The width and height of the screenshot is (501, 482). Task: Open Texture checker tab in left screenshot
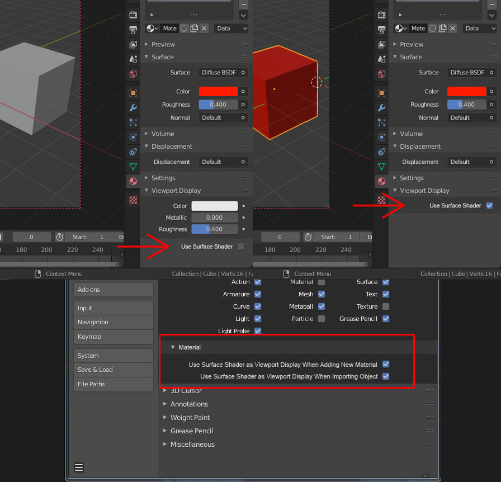133,200
